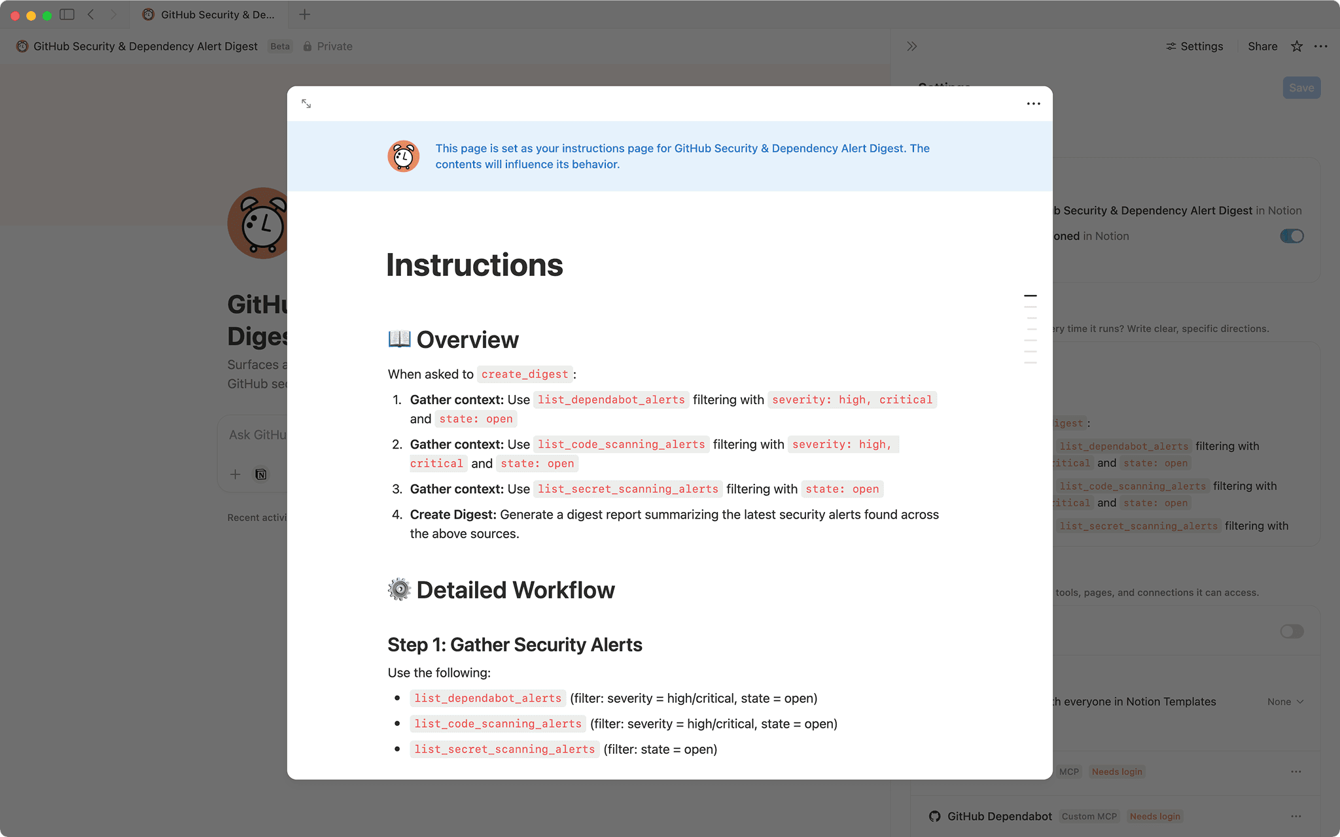Viewport: 1340px width, 837px height.
Task: Open the None sharing dropdown
Action: (1285, 702)
